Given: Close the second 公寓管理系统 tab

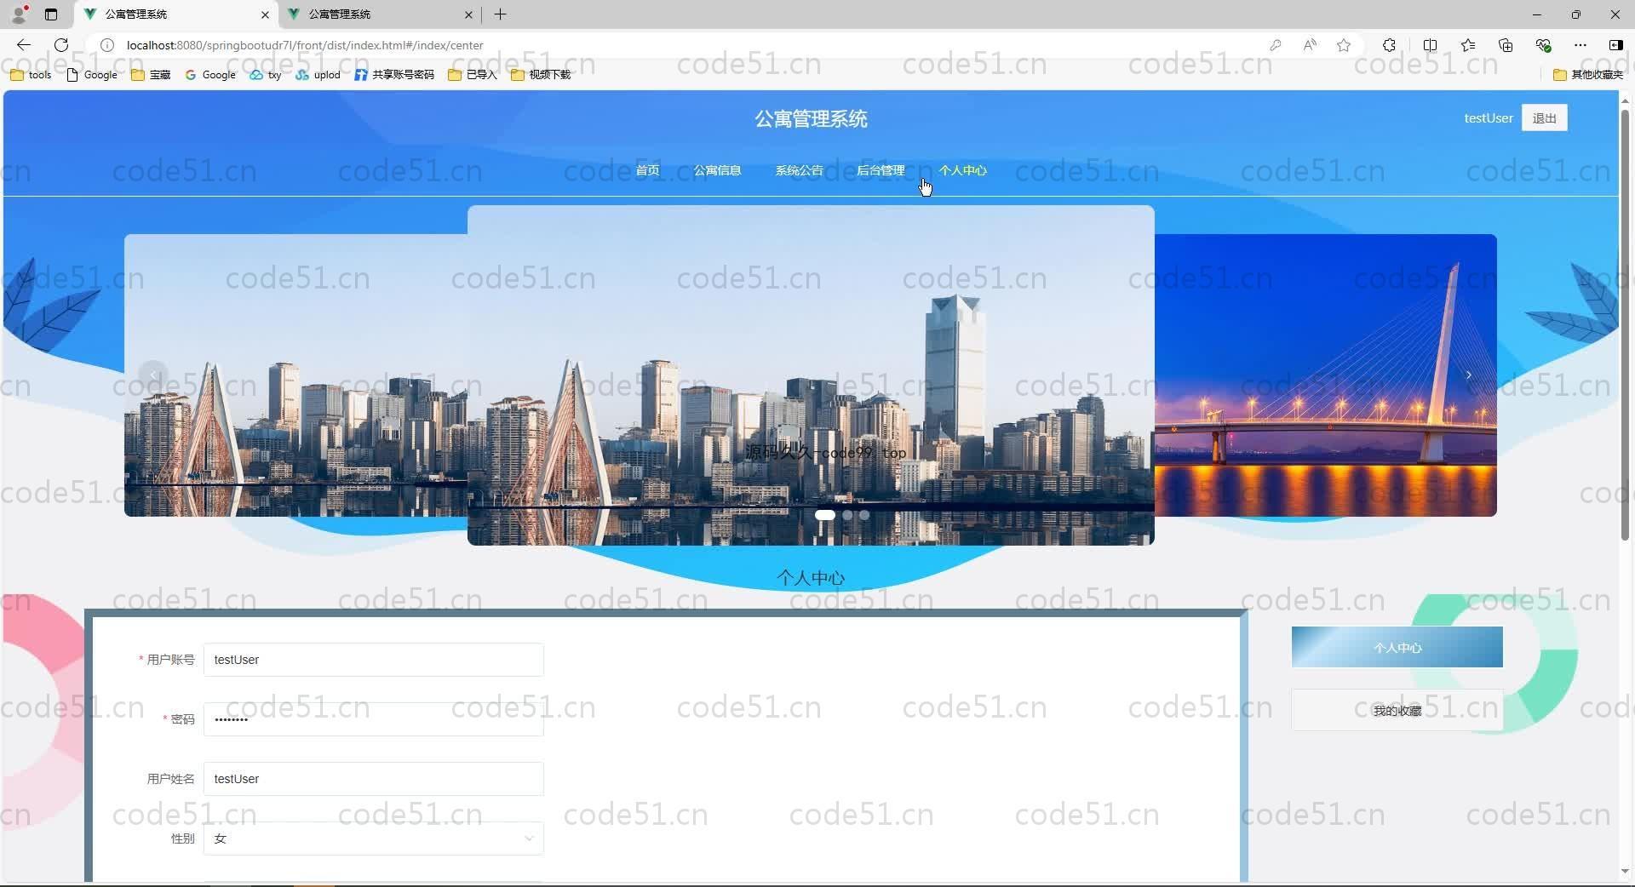Looking at the screenshot, I should [468, 14].
